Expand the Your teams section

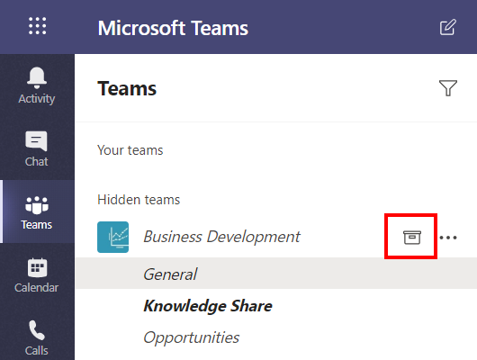[x=130, y=150]
